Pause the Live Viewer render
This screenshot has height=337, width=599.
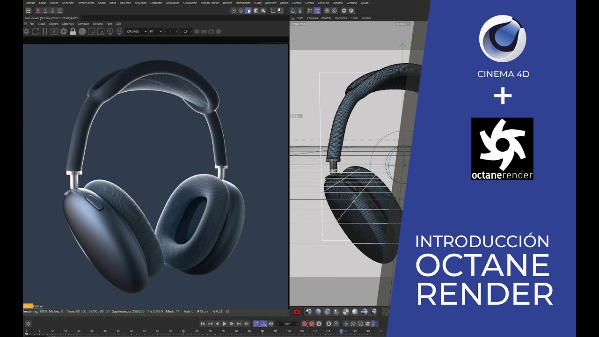(x=45, y=31)
